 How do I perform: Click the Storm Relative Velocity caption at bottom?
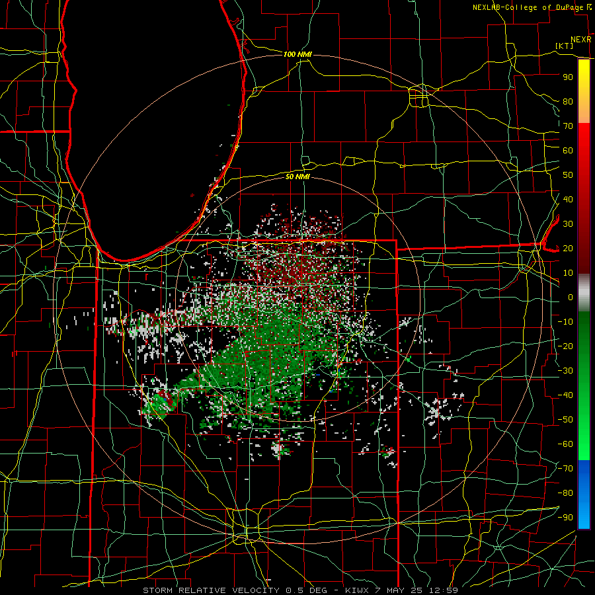300,590
